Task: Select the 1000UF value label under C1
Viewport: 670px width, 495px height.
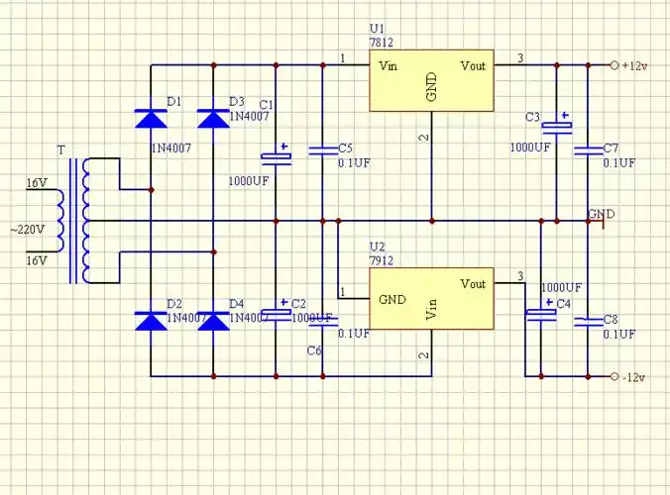Action: tap(249, 181)
